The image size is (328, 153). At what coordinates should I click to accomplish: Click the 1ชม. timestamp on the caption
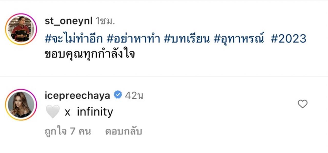(105, 21)
